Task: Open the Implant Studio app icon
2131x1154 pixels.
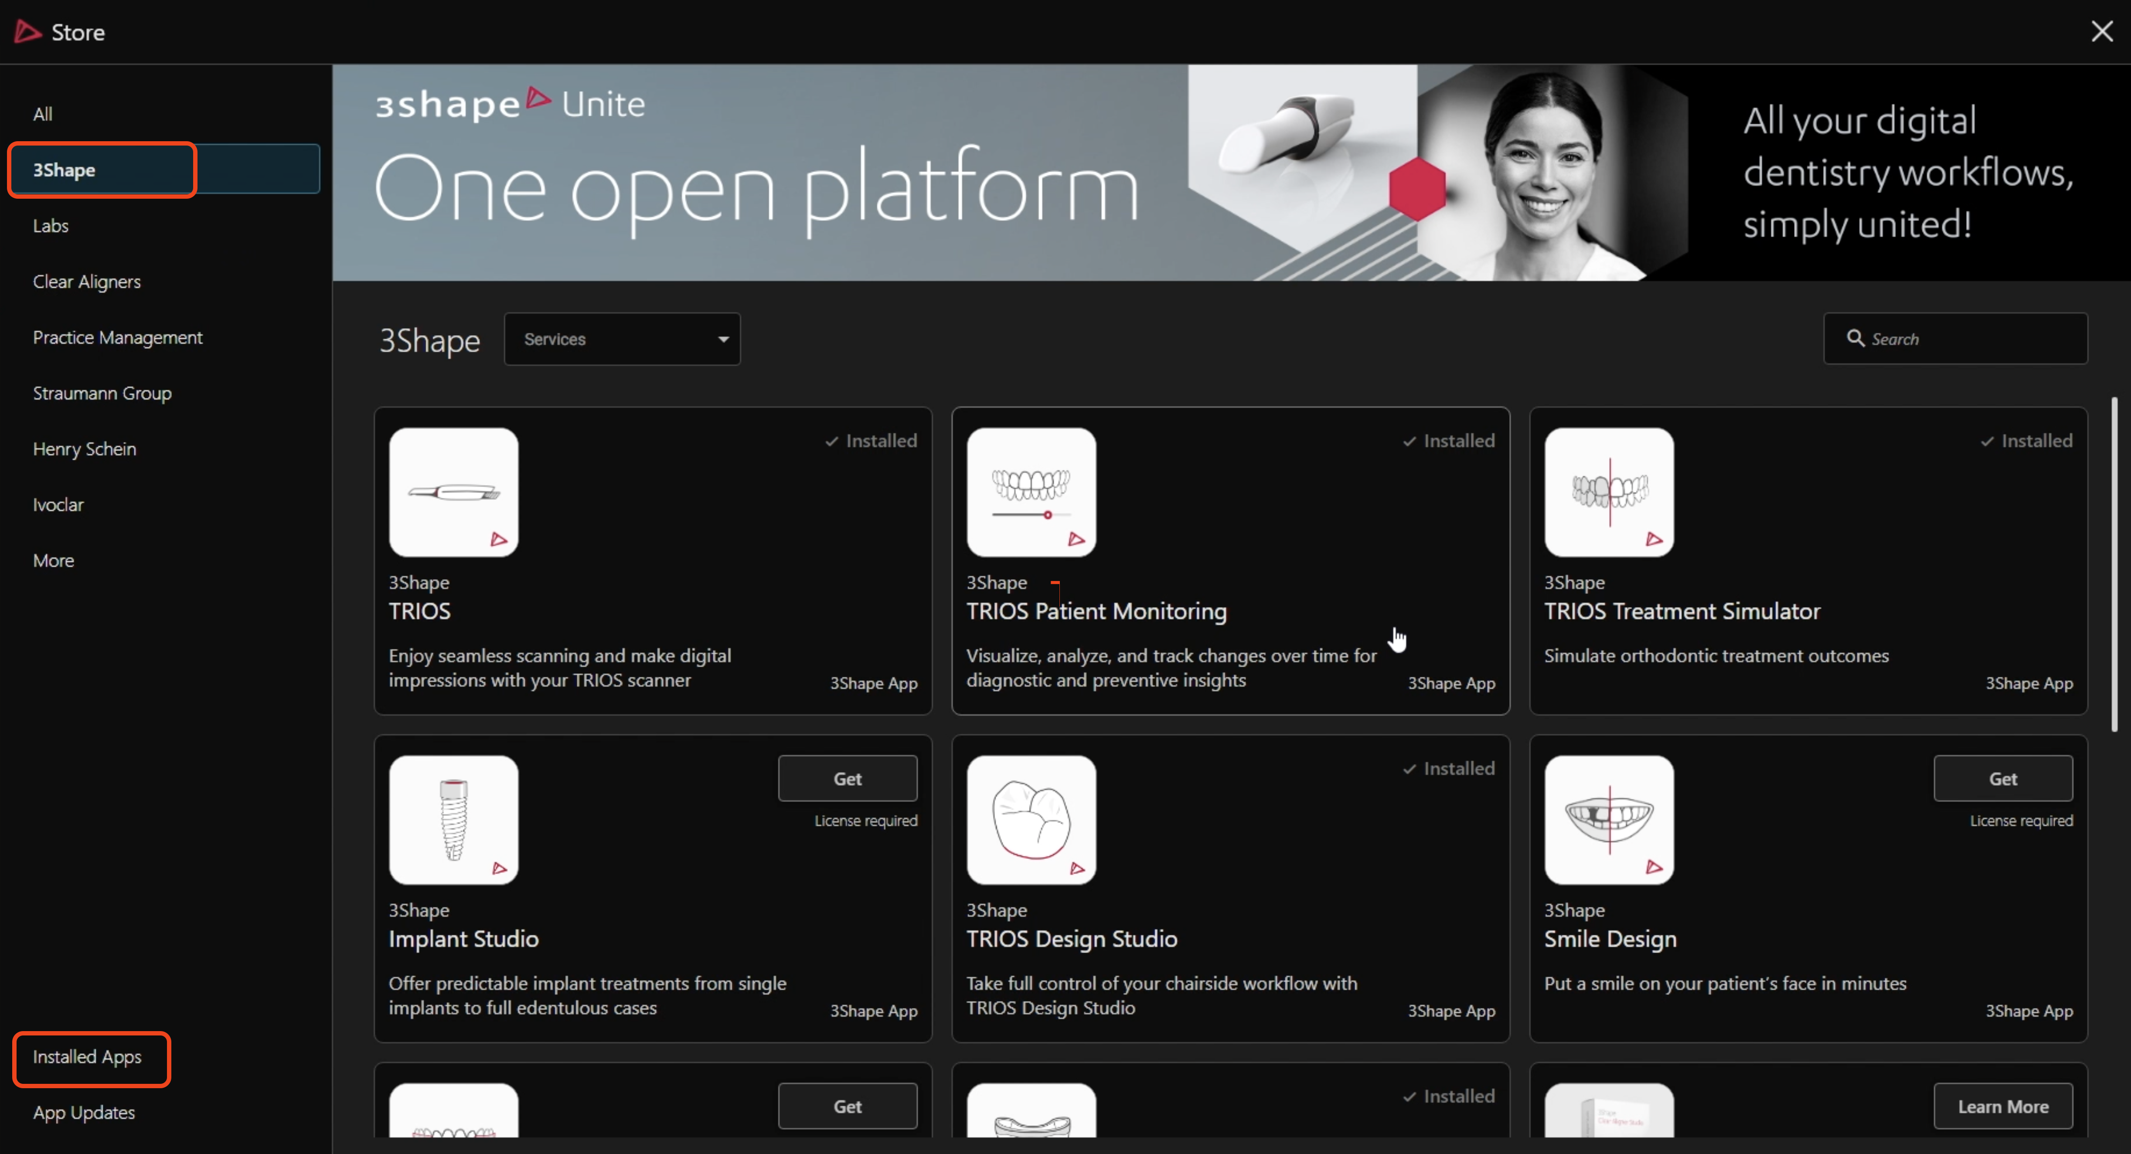Action: [x=453, y=819]
